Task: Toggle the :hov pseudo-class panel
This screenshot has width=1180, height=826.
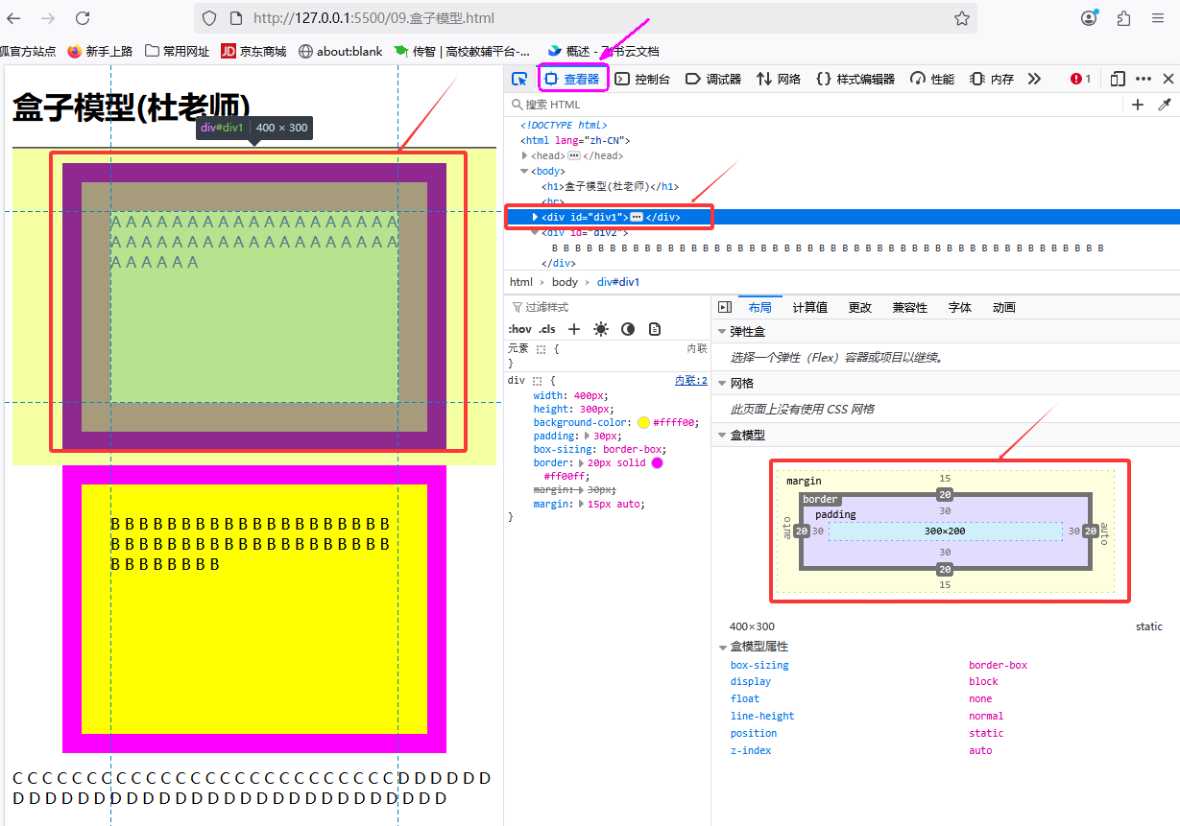Action: (x=519, y=329)
